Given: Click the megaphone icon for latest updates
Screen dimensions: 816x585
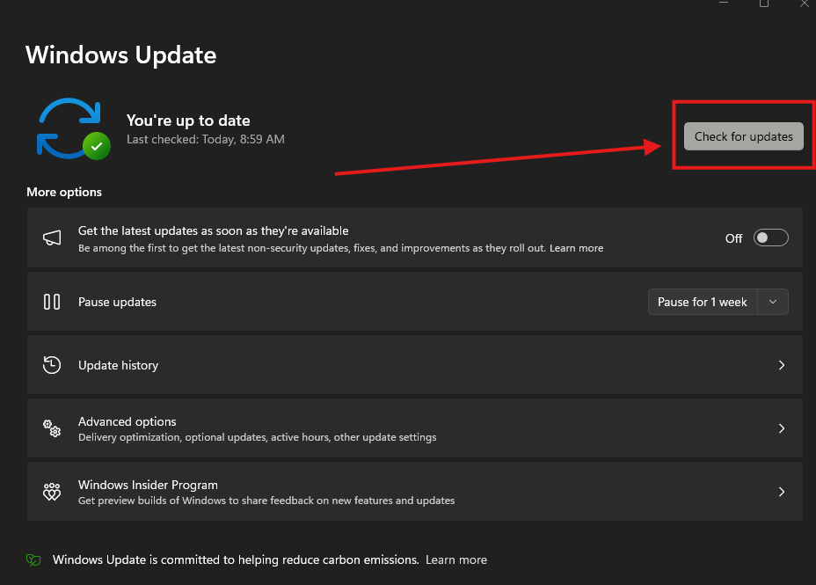Looking at the screenshot, I should coord(52,238).
